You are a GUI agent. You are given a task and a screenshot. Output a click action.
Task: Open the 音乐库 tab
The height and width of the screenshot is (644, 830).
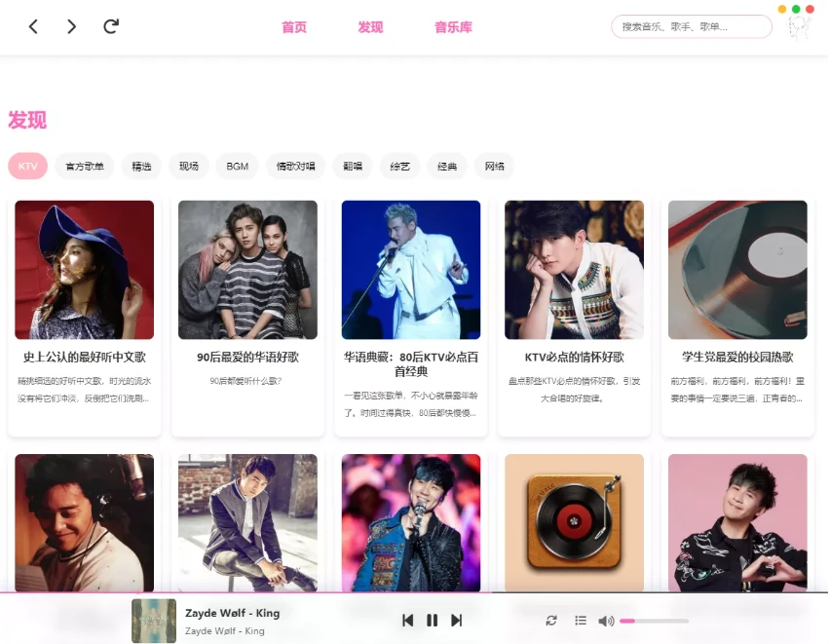[x=453, y=27]
